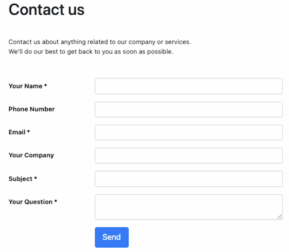Click the Your Name input field

pyautogui.click(x=189, y=87)
